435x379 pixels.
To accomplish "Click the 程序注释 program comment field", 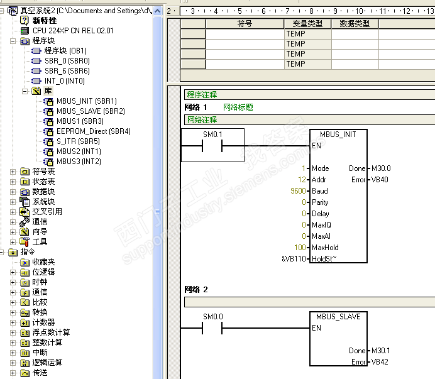I will pyautogui.click(x=309, y=95).
